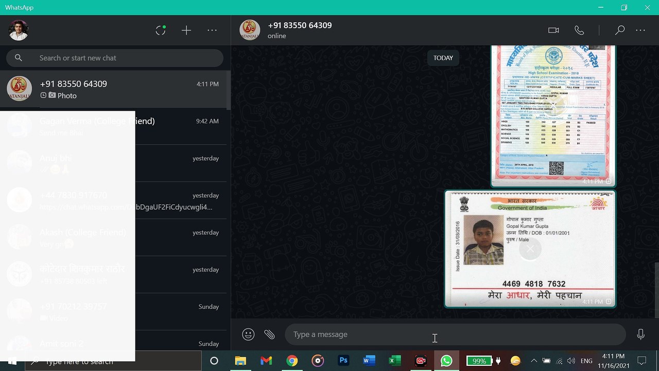Record a voice message with microphone
Screen dimensions: 659x371
[x=640, y=334]
